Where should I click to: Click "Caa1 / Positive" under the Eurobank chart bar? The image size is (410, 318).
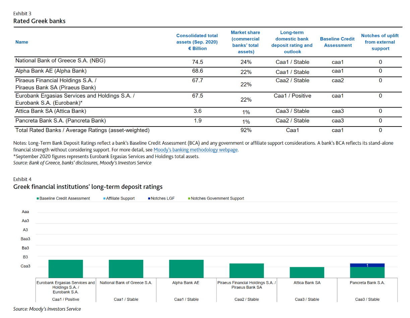[x=66, y=299]
